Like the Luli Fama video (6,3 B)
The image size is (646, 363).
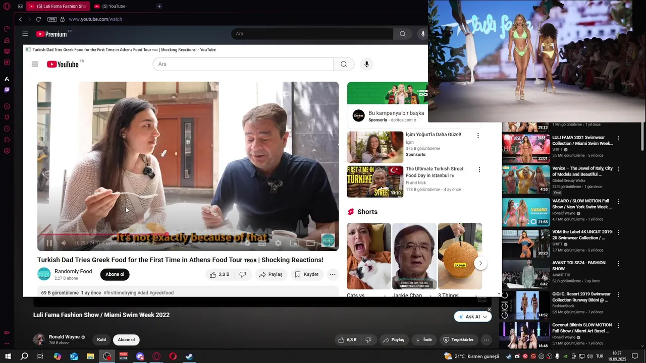[x=347, y=340]
